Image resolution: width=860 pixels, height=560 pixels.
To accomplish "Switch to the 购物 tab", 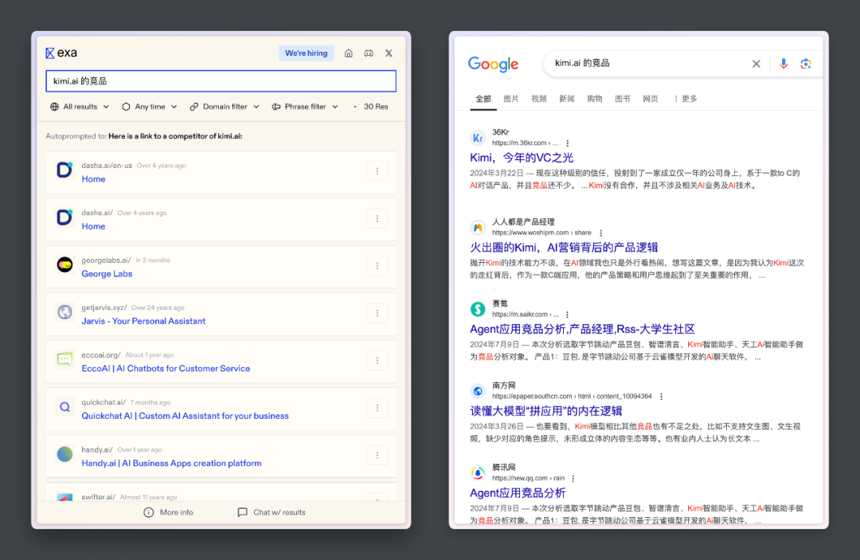I will (x=595, y=99).
